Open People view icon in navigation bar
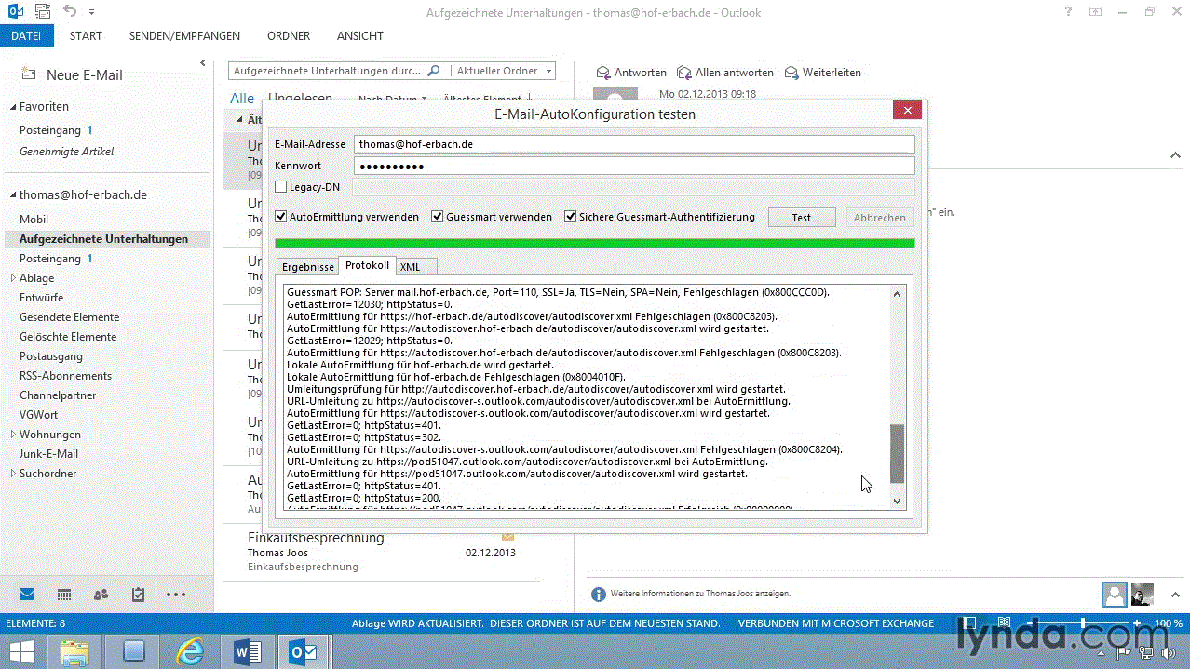1190x669 pixels. click(101, 595)
